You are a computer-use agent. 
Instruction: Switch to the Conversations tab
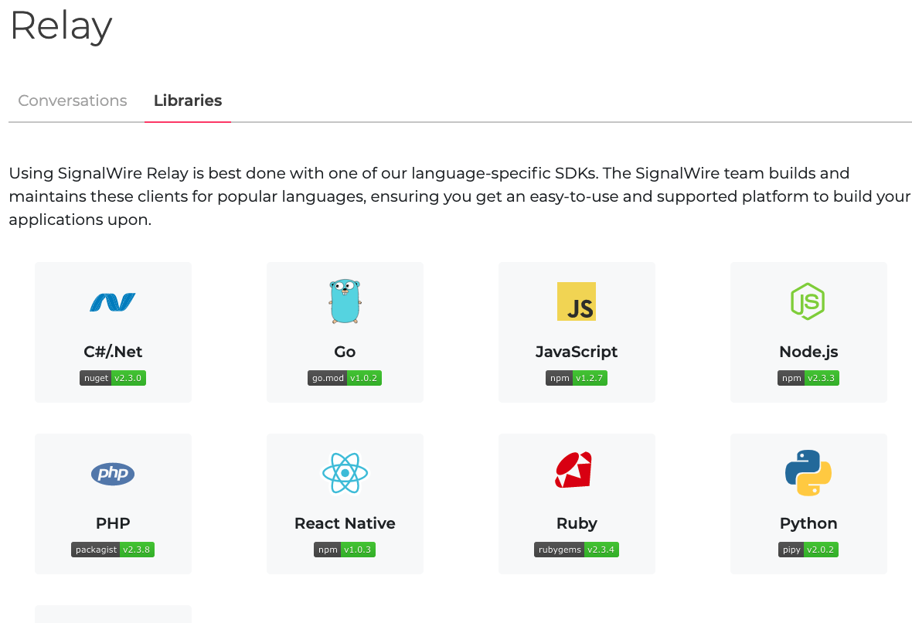point(72,100)
